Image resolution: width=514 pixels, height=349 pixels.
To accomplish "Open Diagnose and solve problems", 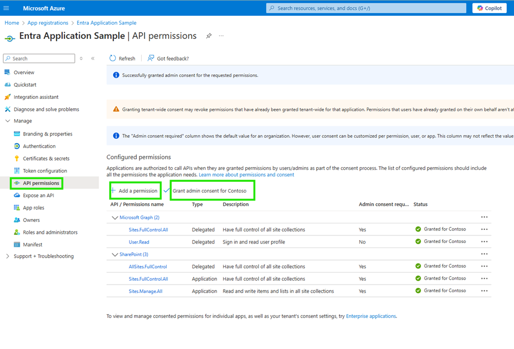I will point(46,109).
